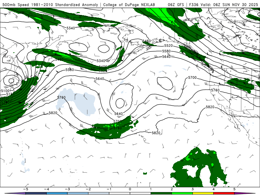Image resolution: width=260 pixels, height=195 pixels.
Task: Click the '5100' contour label
Action: tap(5, 91)
